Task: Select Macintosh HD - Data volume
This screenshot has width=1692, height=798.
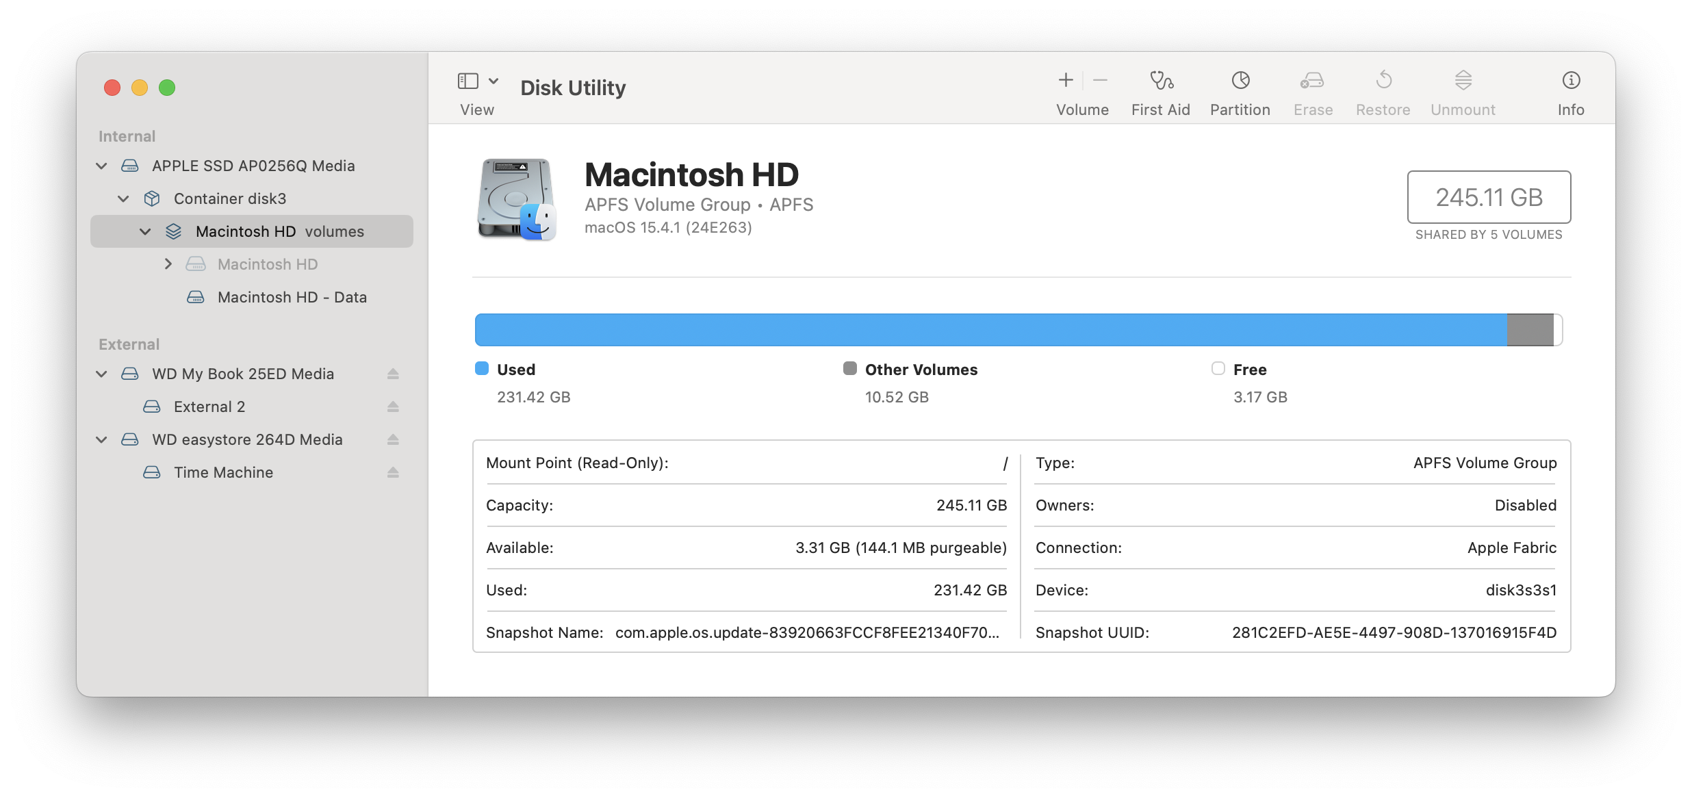Action: pyautogui.click(x=292, y=297)
